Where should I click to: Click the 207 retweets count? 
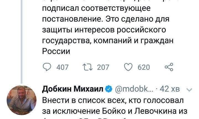point(103,67)
